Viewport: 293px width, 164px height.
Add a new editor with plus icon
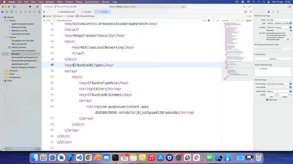[244, 7]
